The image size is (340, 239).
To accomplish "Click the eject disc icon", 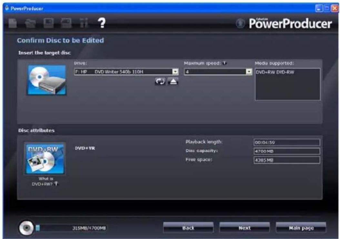I will click(x=173, y=81).
